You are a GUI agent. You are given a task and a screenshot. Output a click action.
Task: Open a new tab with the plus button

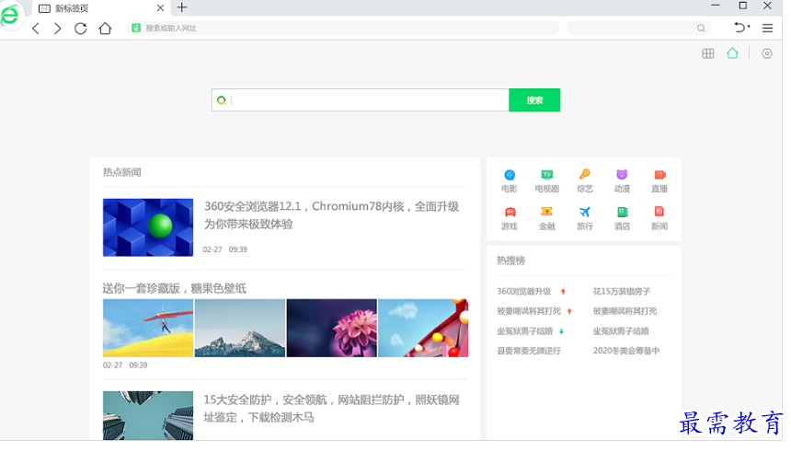pos(182,7)
